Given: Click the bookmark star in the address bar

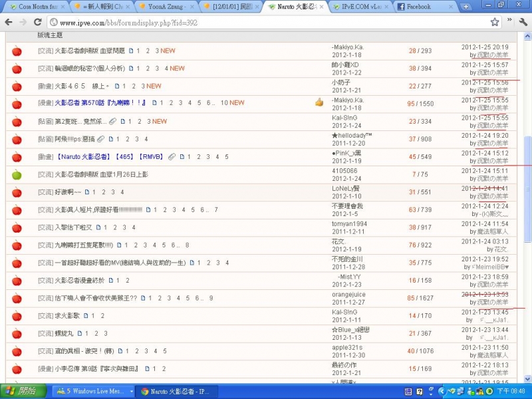Looking at the screenshot, I should (x=495, y=22).
